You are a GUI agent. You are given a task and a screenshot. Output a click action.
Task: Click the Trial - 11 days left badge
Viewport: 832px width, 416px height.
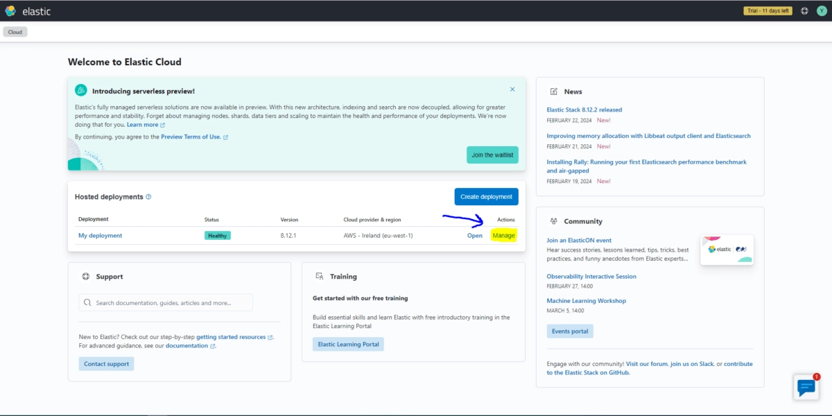click(x=768, y=11)
